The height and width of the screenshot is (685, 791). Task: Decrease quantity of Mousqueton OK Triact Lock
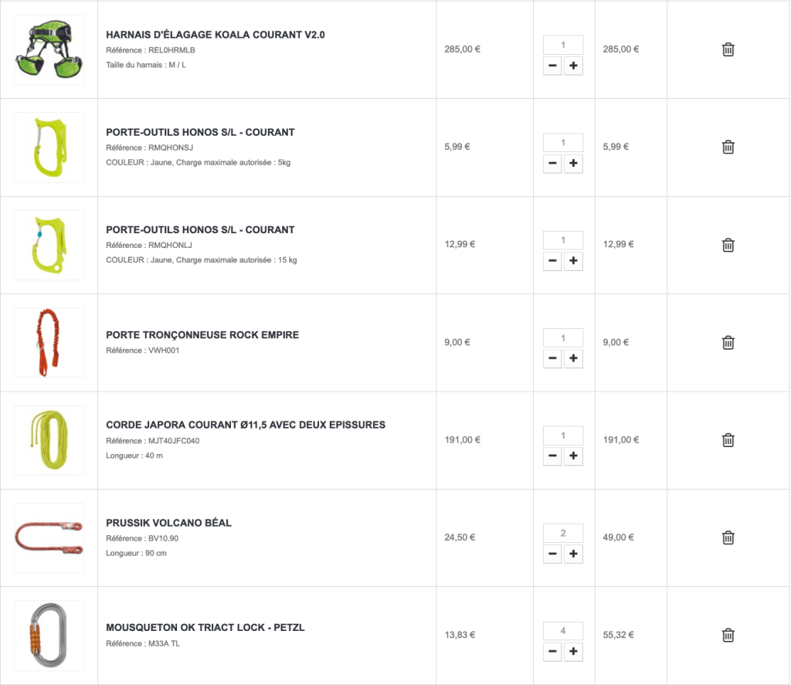point(552,652)
